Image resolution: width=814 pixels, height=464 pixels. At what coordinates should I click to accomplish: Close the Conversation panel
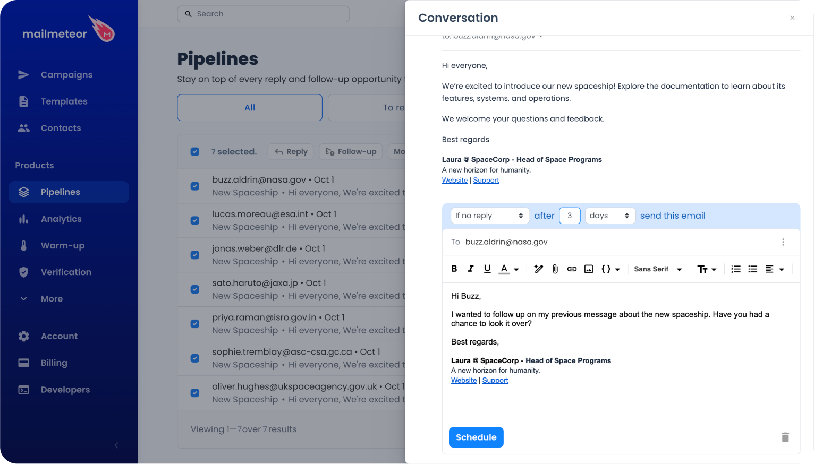(x=792, y=18)
